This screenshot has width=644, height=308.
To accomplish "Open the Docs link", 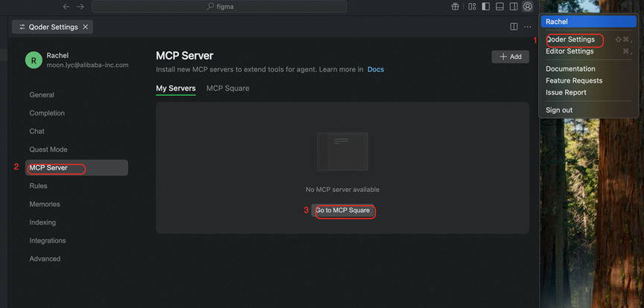I will point(376,69).
